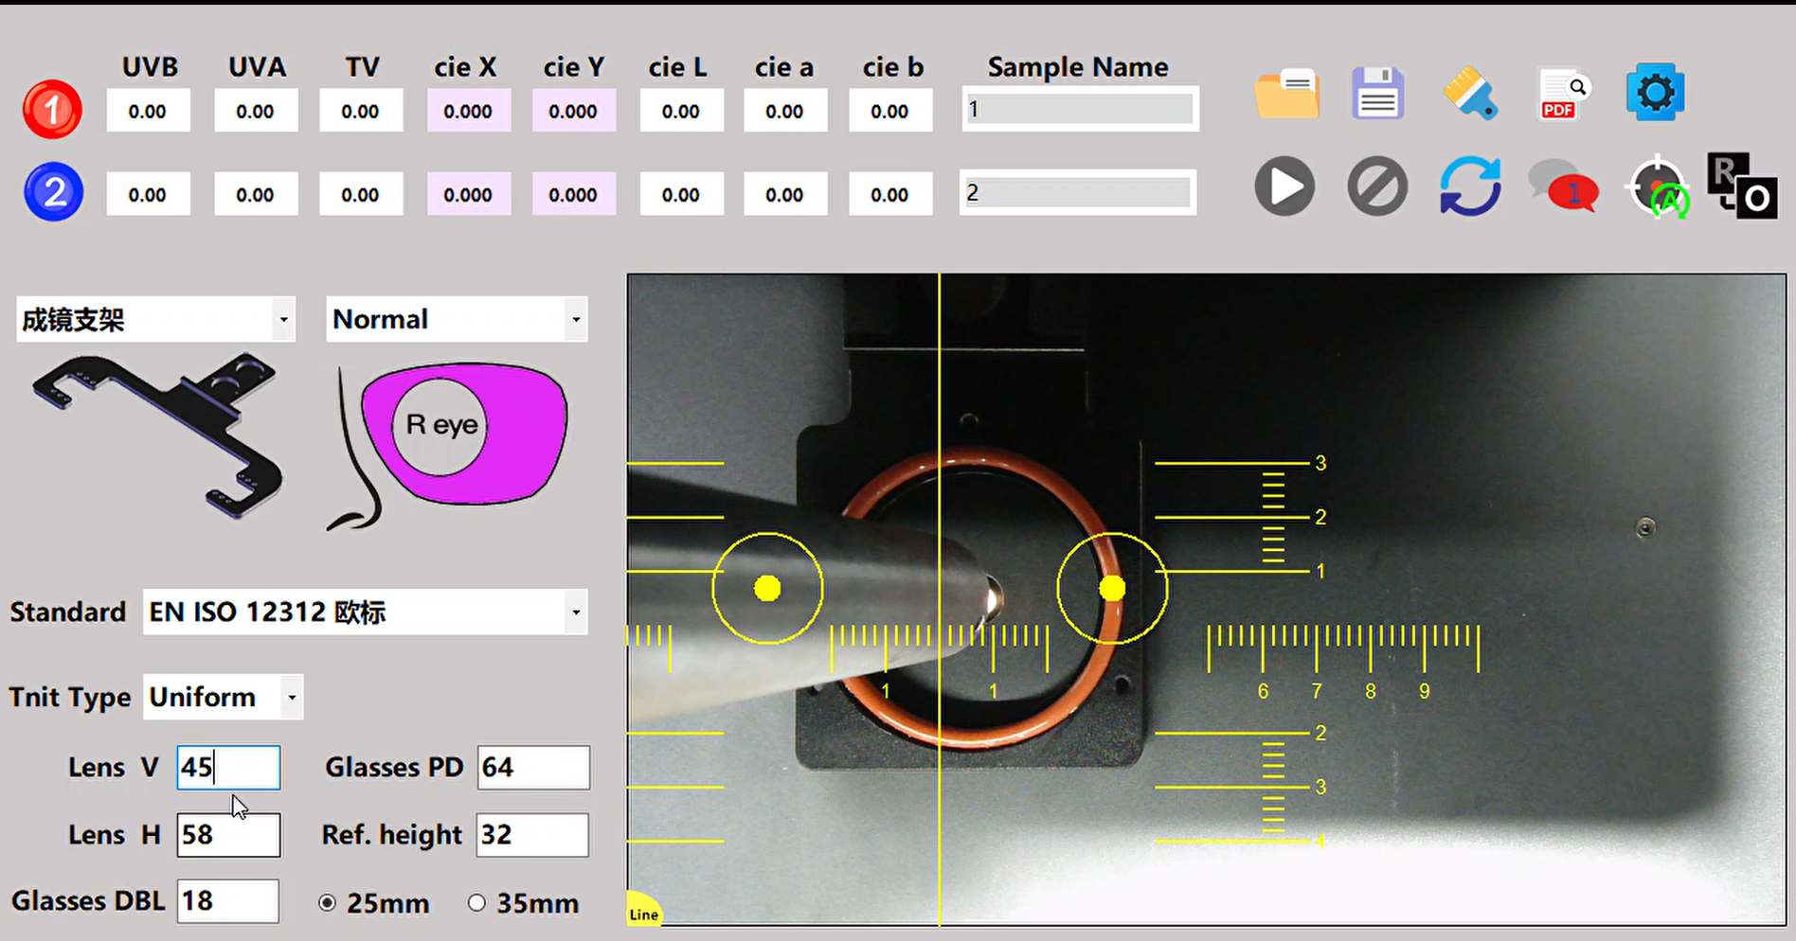1796x941 pixels.
Task: Select the 25mm radio button
Action: [328, 903]
